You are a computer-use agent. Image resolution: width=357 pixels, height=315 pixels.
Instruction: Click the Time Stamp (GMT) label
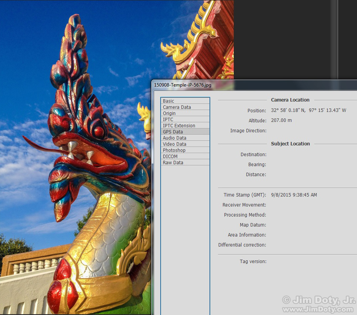pyautogui.click(x=245, y=195)
